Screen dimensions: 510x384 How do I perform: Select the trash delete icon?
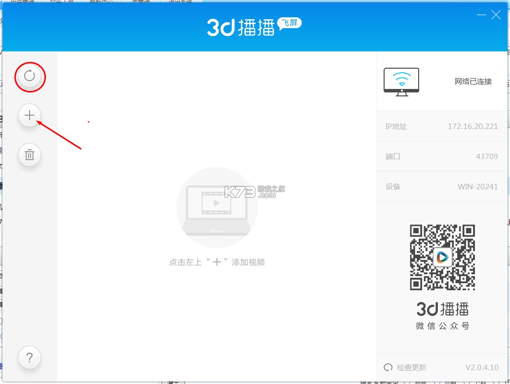30,155
